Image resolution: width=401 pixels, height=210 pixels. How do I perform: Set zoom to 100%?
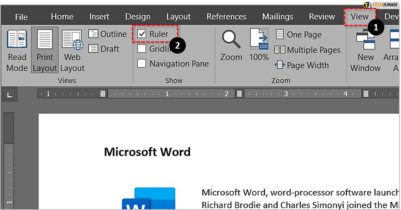259,45
